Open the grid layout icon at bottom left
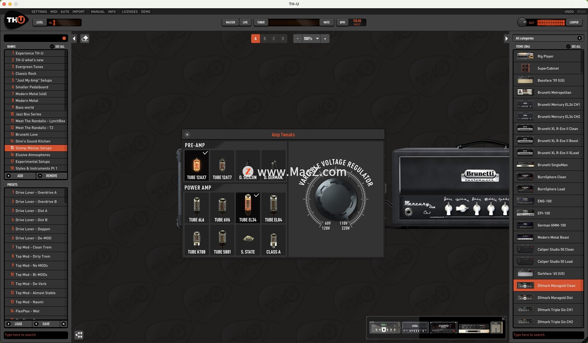This screenshot has width=588, height=343. point(79,335)
